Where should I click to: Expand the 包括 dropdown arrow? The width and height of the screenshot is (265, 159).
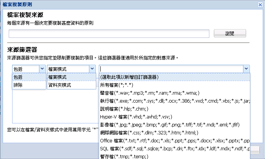(42, 69)
